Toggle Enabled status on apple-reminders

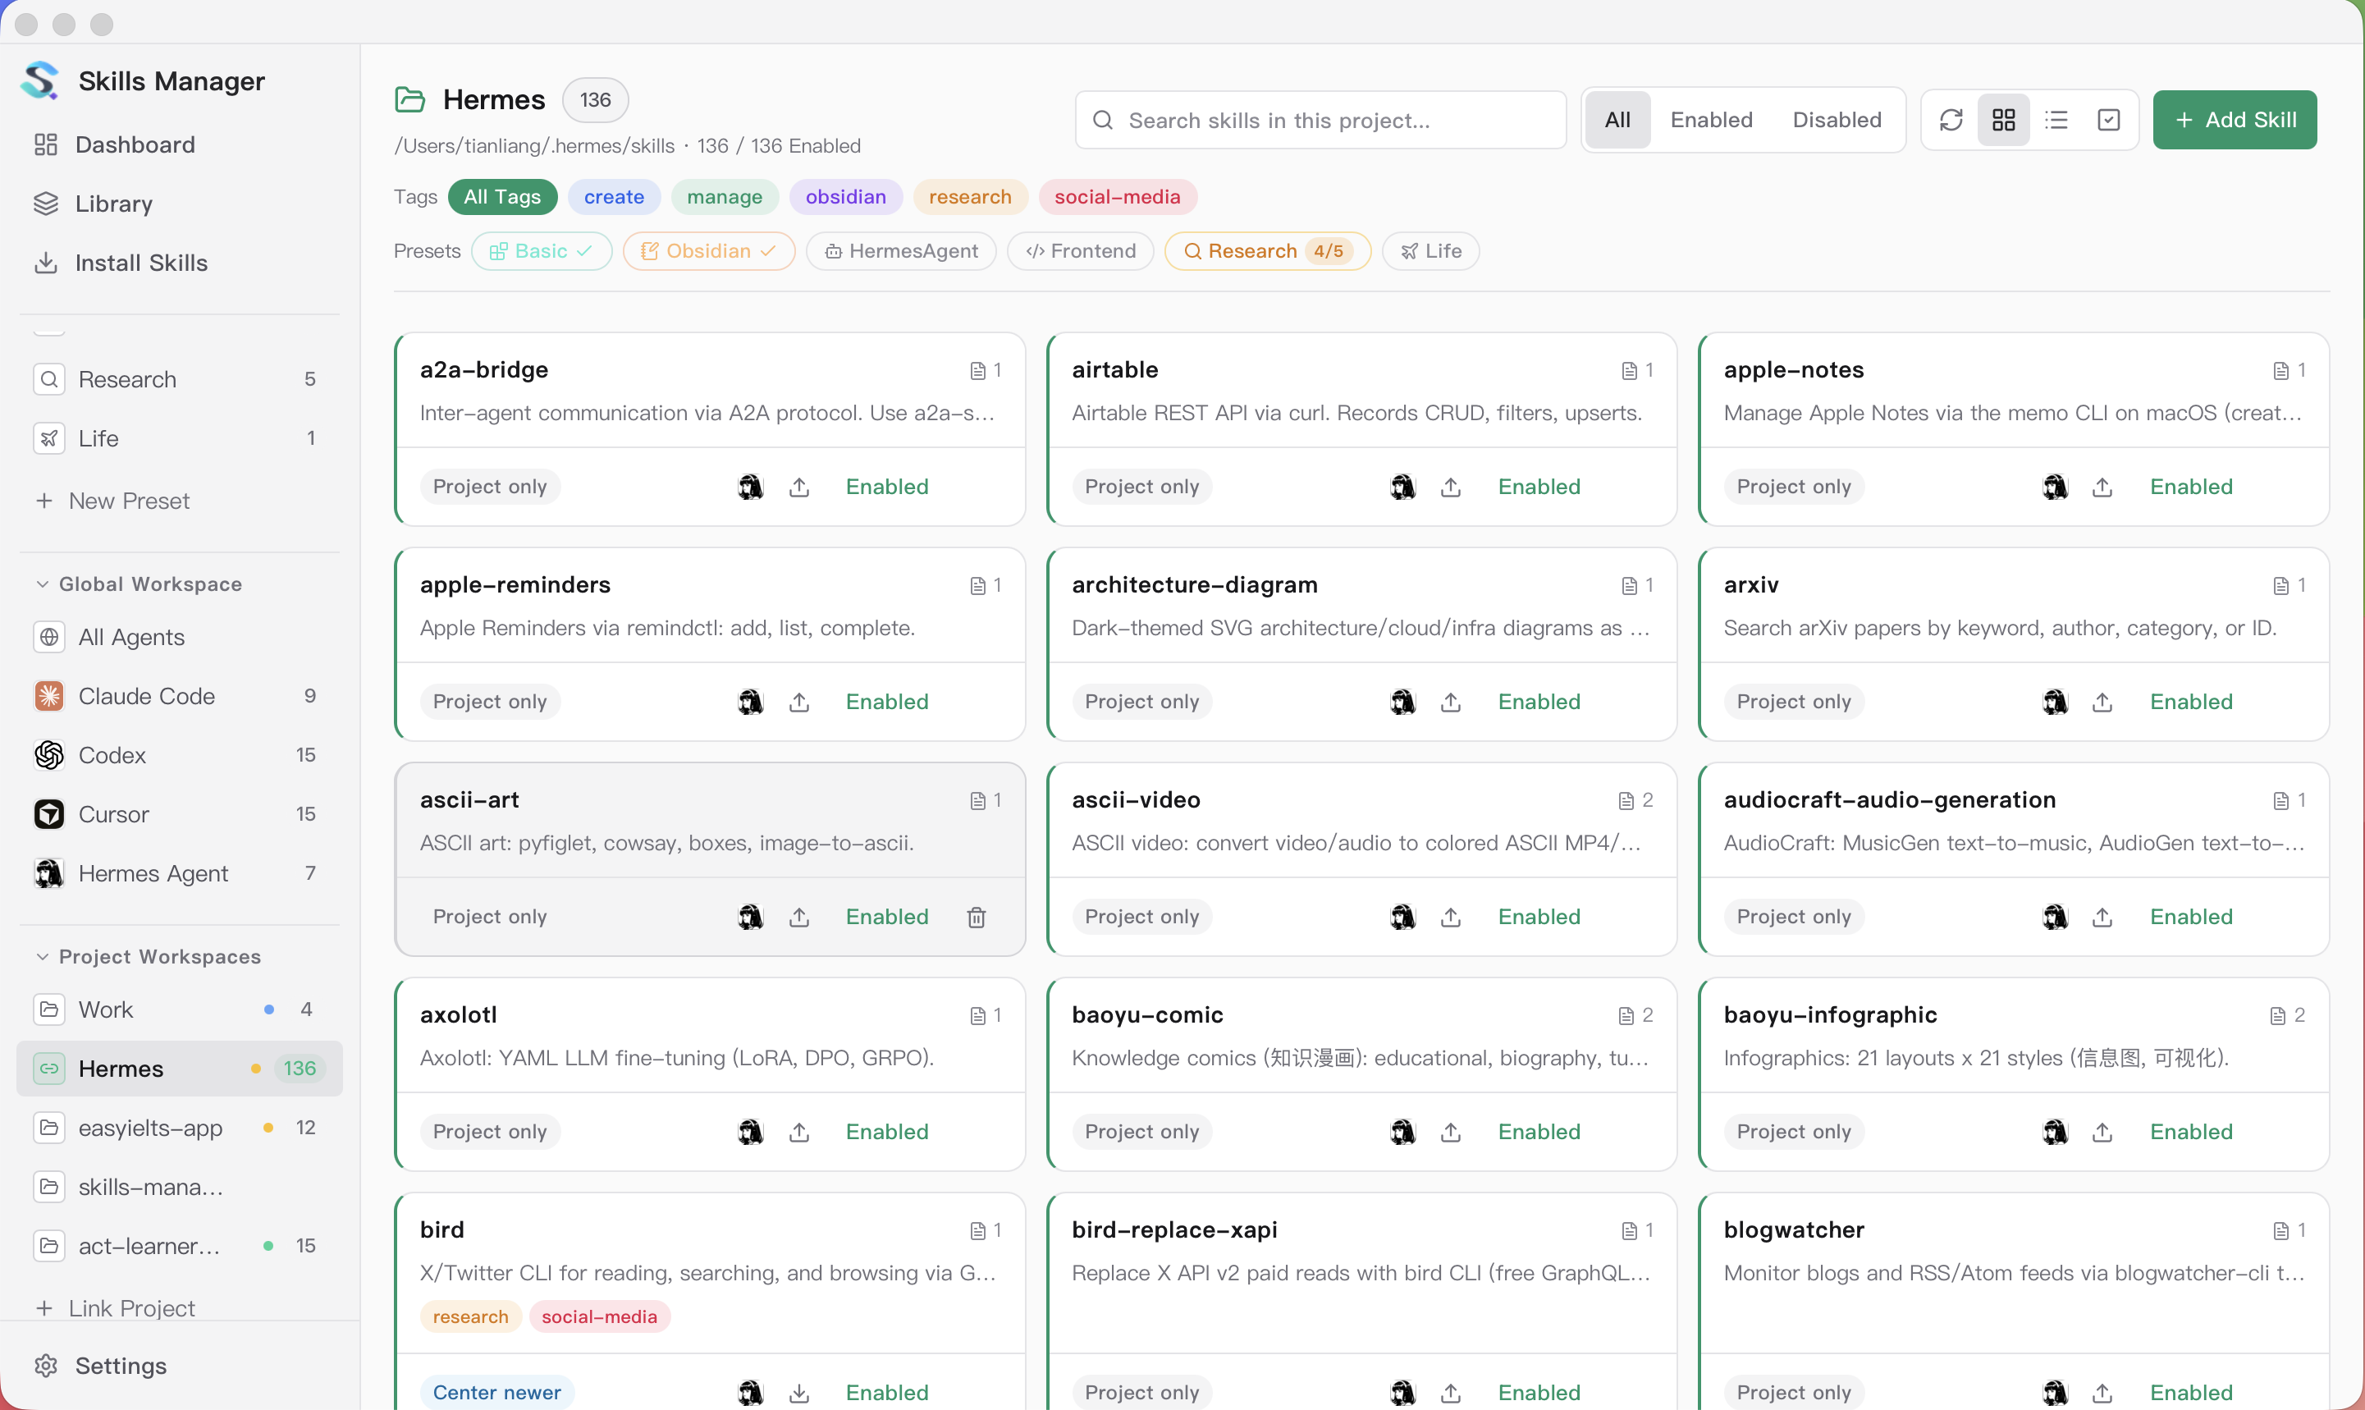click(887, 703)
